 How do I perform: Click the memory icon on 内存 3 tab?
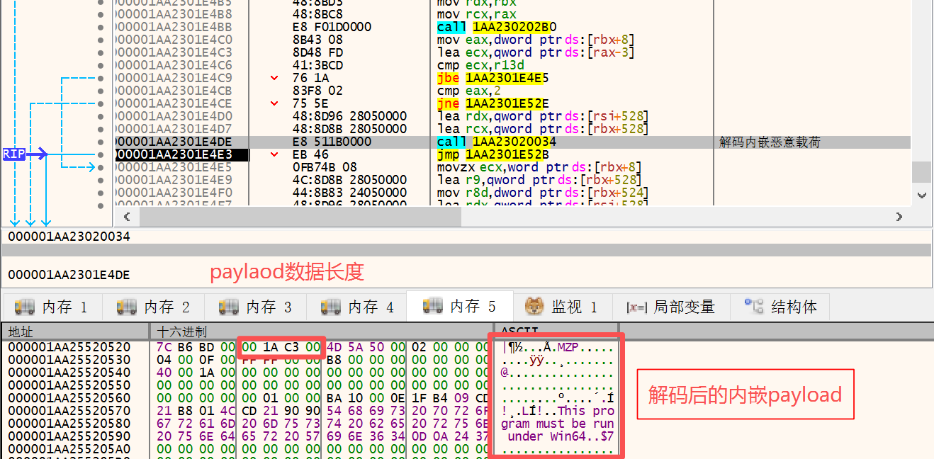(229, 307)
